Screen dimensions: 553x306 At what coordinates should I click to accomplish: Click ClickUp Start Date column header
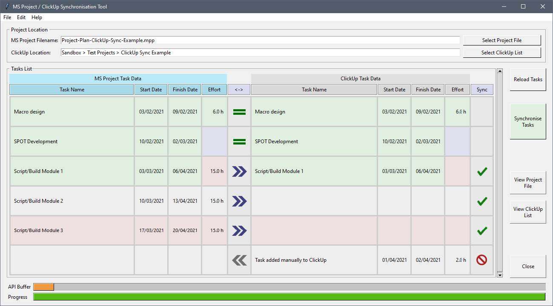point(394,90)
